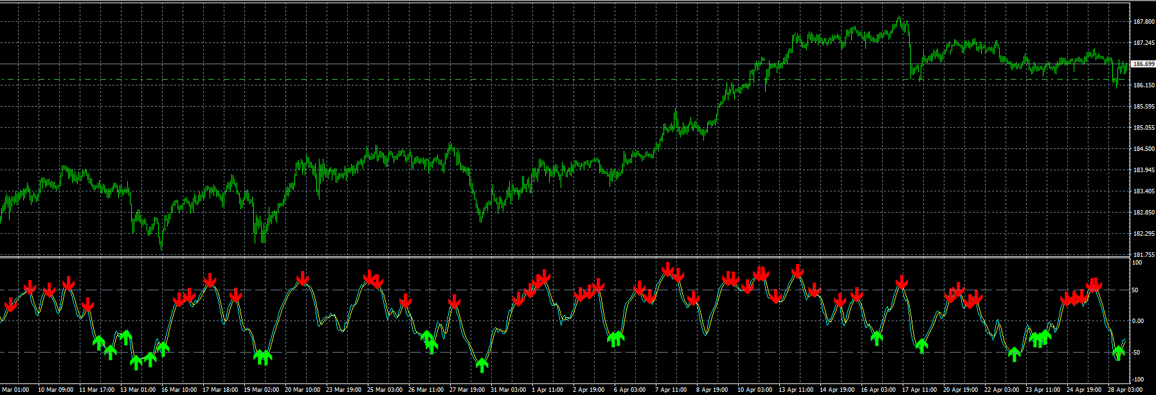Screen dimensions: 1156x395
Task: Click the 10 Apr 03:00 time label
Action: pos(755,390)
